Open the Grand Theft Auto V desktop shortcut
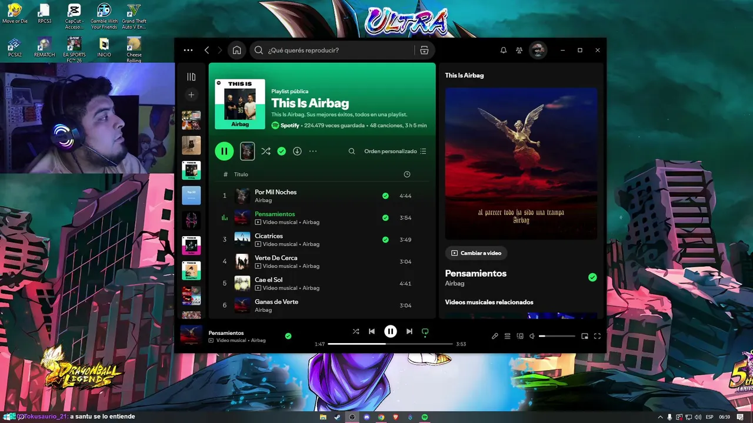This screenshot has height=423, width=753. point(134,16)
